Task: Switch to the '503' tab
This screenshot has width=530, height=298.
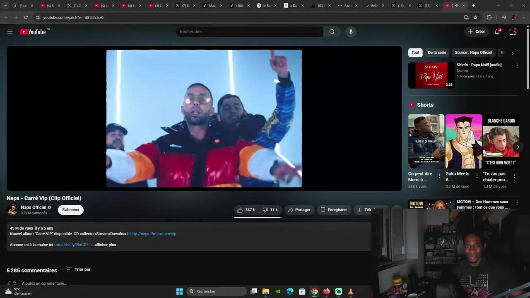Action: tap(320, 6)
